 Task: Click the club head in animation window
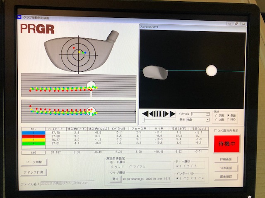(155, 73)
